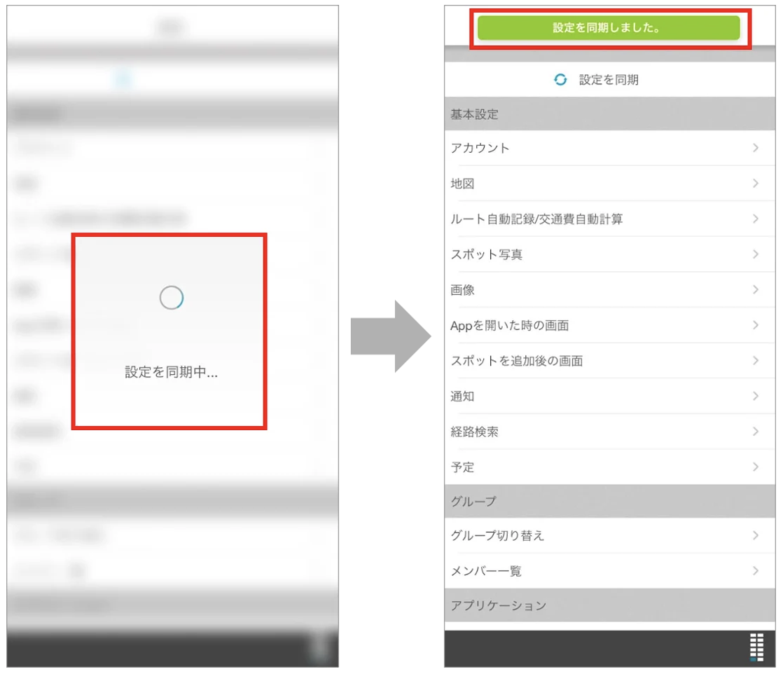Click the loading spinner in sync dialog

click(x=172, y=298)
